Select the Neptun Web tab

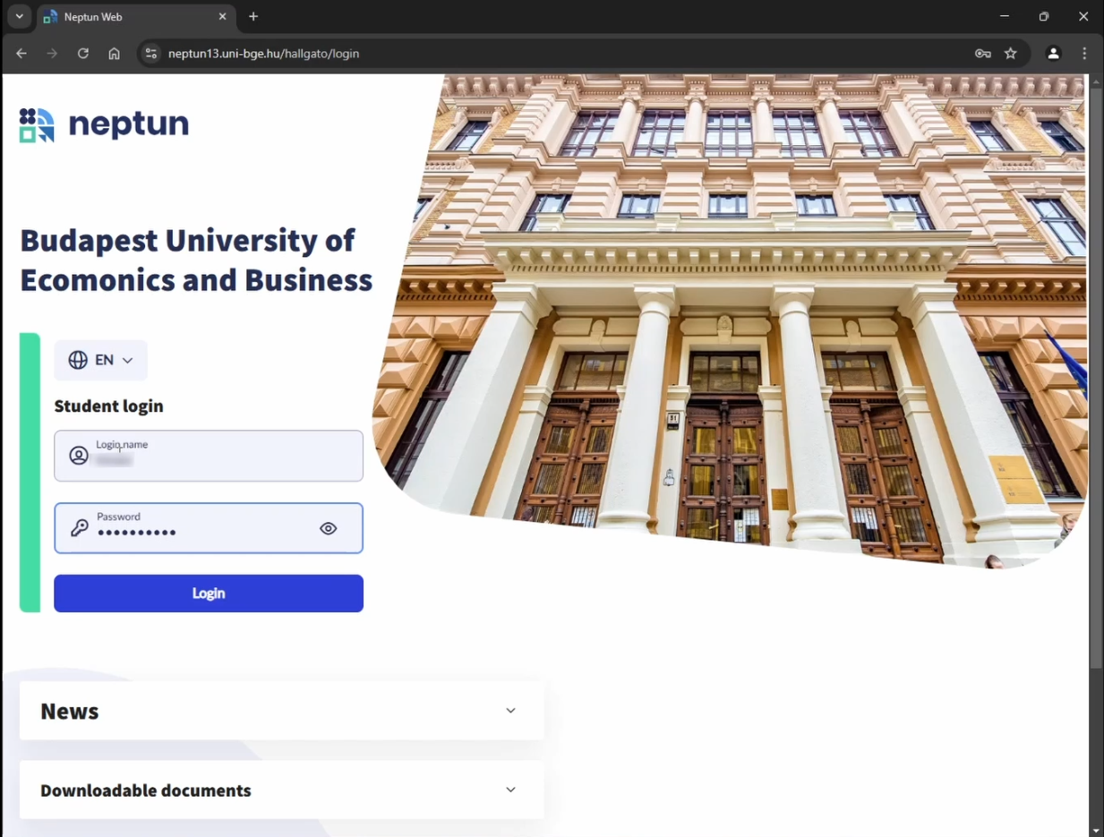tap(125, 17)
